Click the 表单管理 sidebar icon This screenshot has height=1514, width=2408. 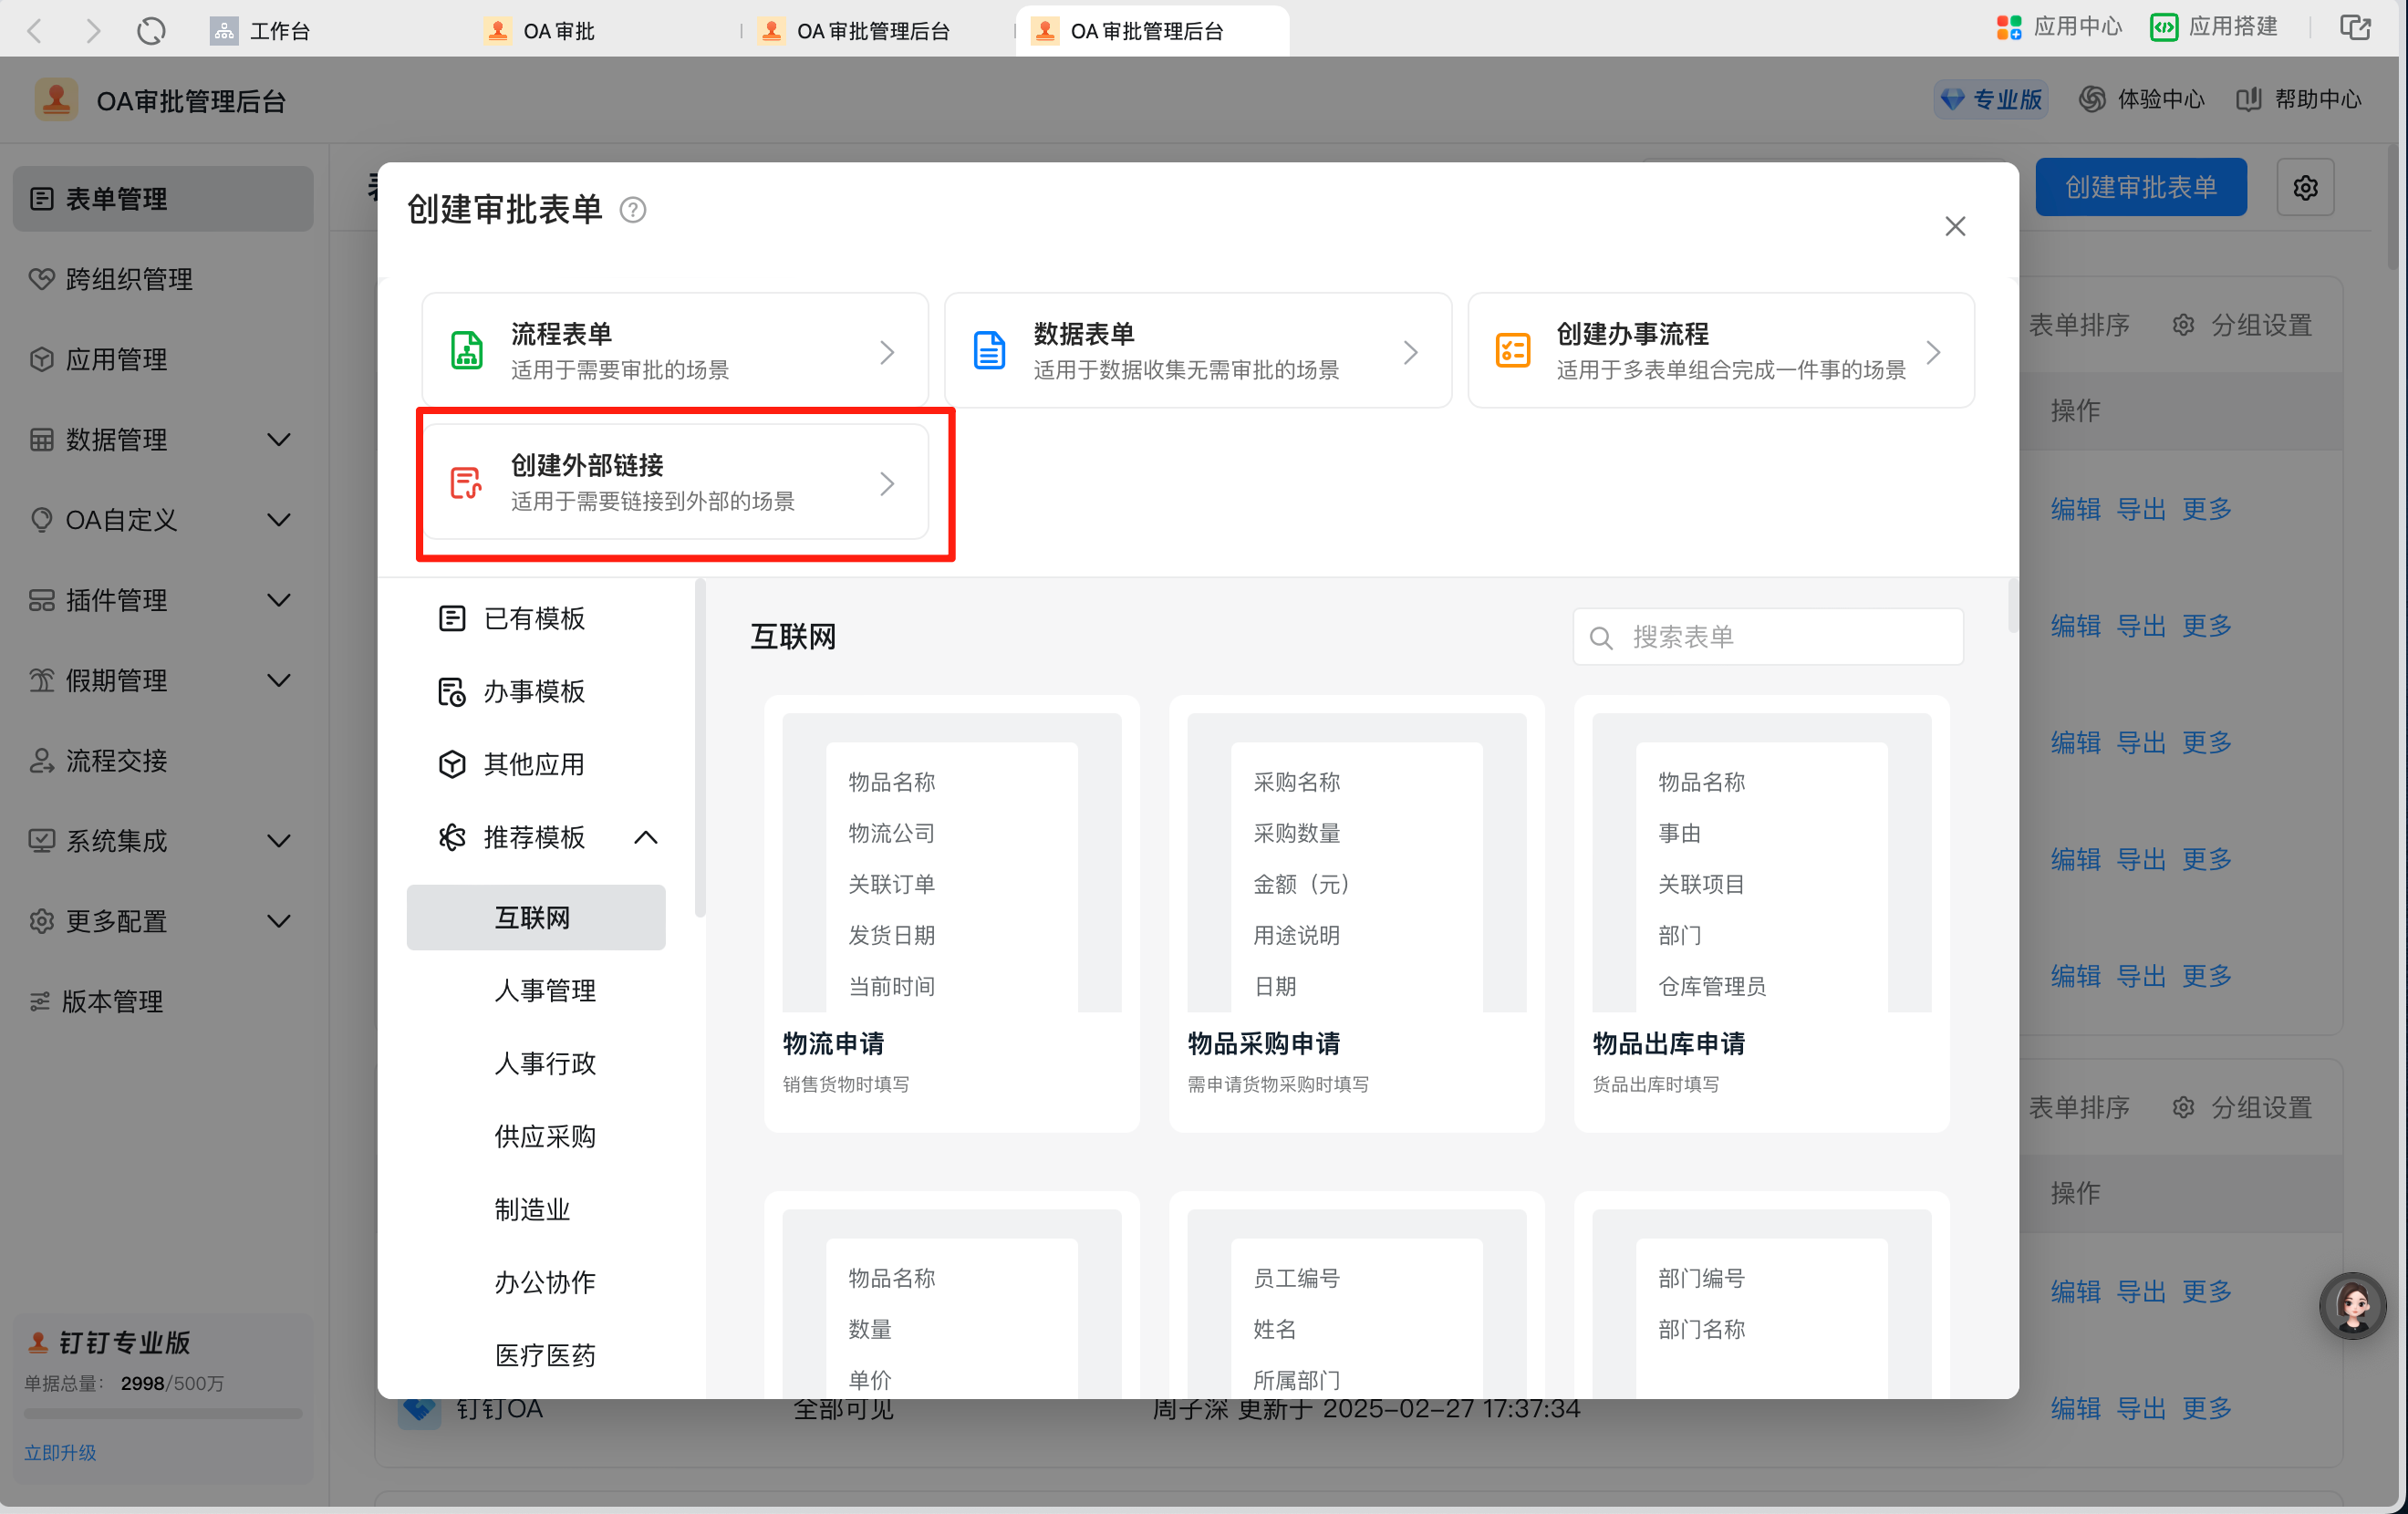pos(41,199)
